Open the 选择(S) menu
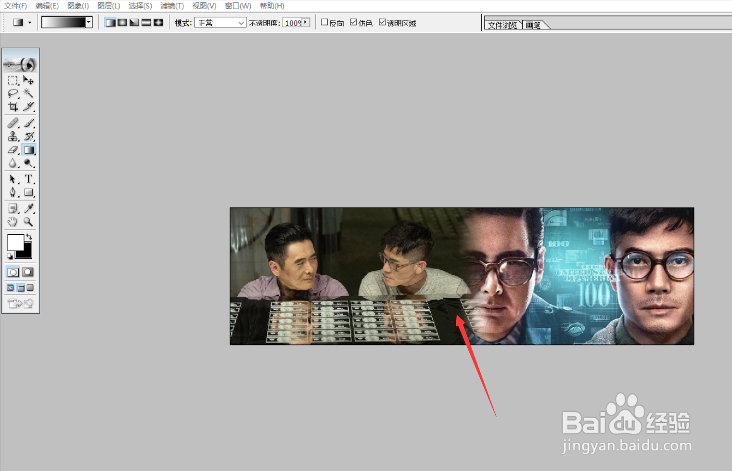732x471 pixels. click(141, 6)
